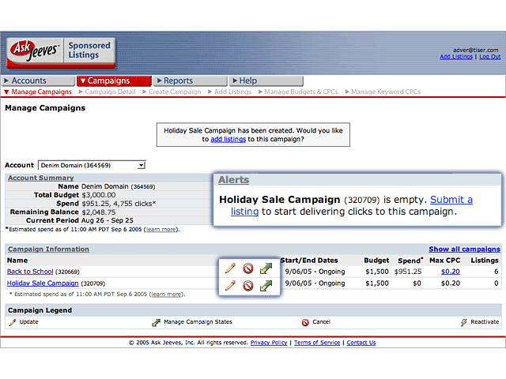This screenshot has height=379, width=506.
Task: Click the Alerts heading
Action: [x=234, y=180]
